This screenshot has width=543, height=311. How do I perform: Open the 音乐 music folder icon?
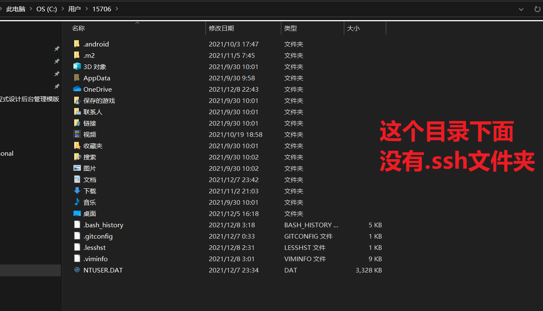77,202
